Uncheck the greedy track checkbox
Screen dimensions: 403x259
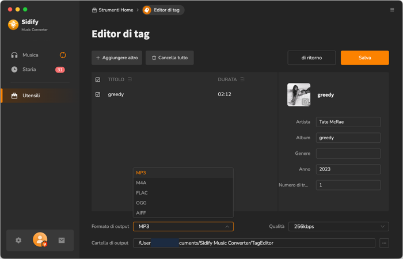[x=98, y=94]
